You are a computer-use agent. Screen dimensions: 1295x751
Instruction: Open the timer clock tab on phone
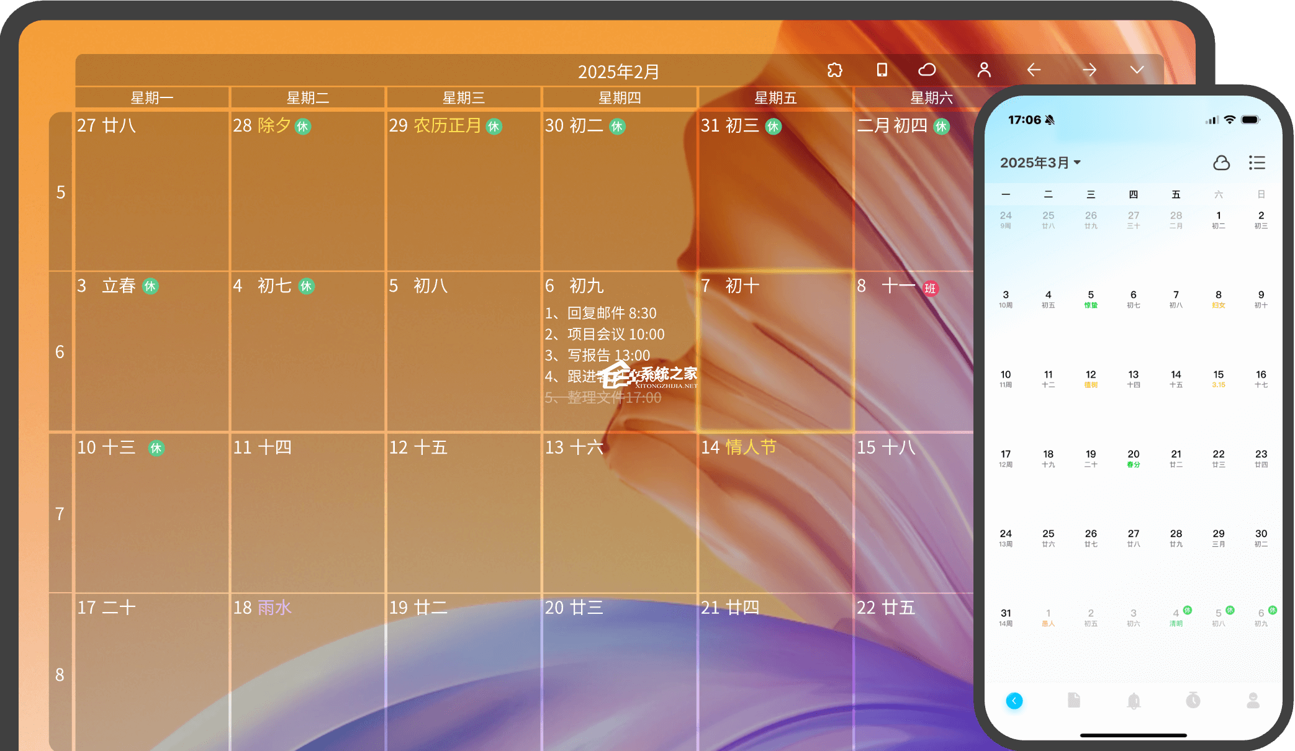[1193, 700]
